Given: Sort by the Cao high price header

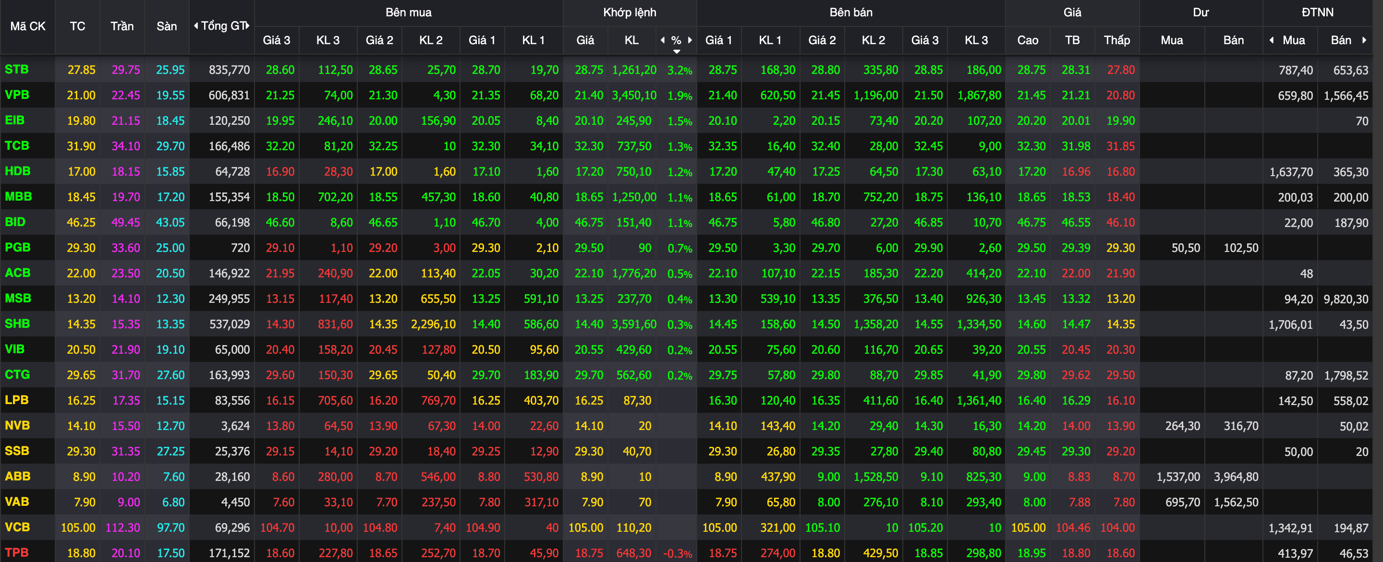Looking at the screenshot, I should pos(1028,40).
